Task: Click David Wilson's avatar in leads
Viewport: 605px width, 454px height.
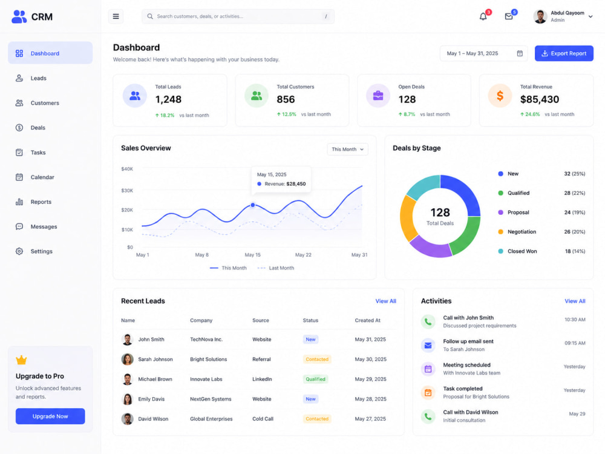Action: (x=127, y=419)
